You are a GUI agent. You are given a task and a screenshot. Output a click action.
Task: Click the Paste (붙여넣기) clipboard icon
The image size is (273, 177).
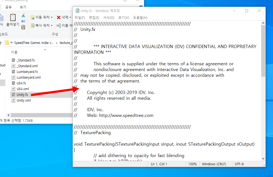coord(13,17)
